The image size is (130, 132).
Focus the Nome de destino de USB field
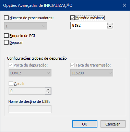30,109
